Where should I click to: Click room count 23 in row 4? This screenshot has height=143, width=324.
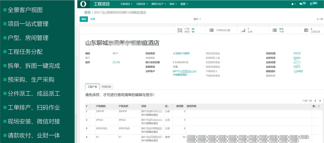pyautogui.click(x=184, y=137)
